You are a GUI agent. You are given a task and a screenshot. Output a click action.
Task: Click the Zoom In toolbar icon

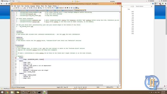click(x=44, y=8)
